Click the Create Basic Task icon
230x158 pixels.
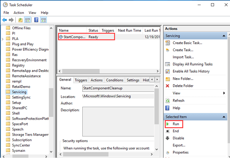167,43
